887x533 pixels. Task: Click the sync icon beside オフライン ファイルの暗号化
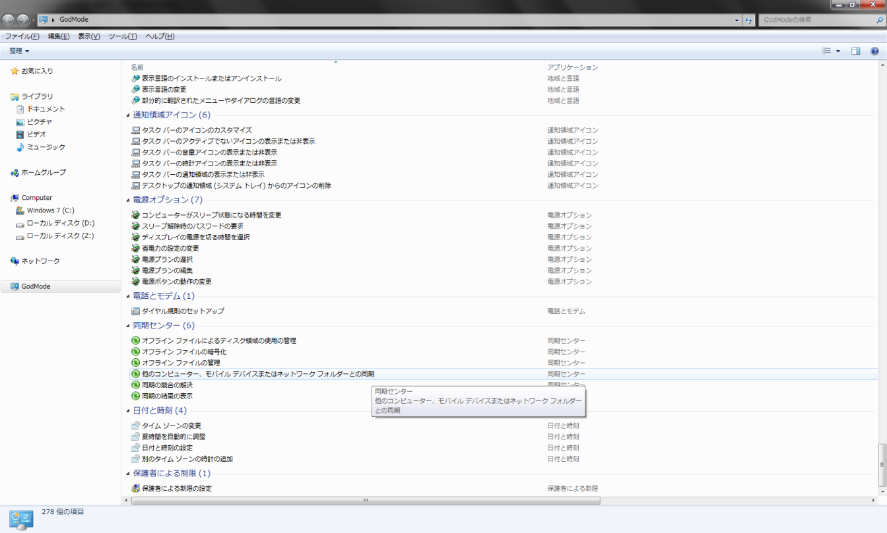(x=136, y=352)
